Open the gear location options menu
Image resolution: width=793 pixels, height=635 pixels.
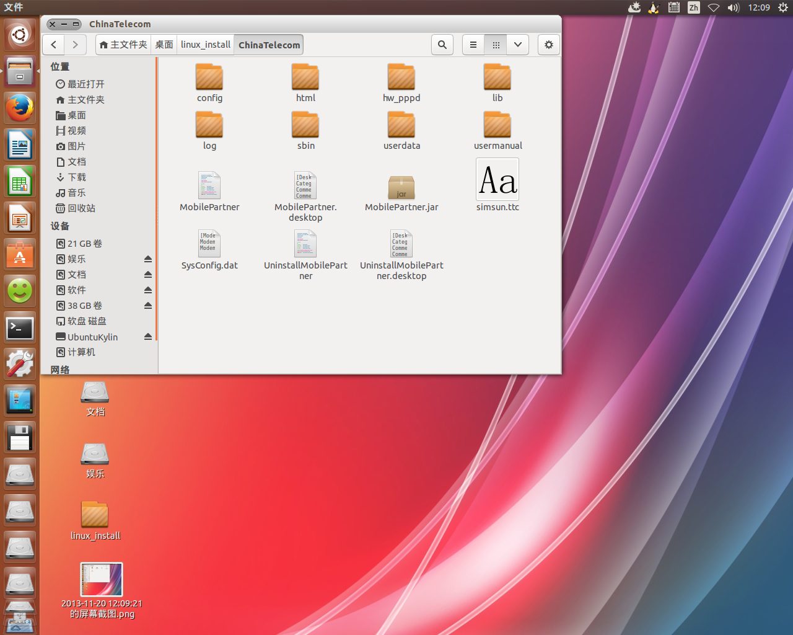549,45
